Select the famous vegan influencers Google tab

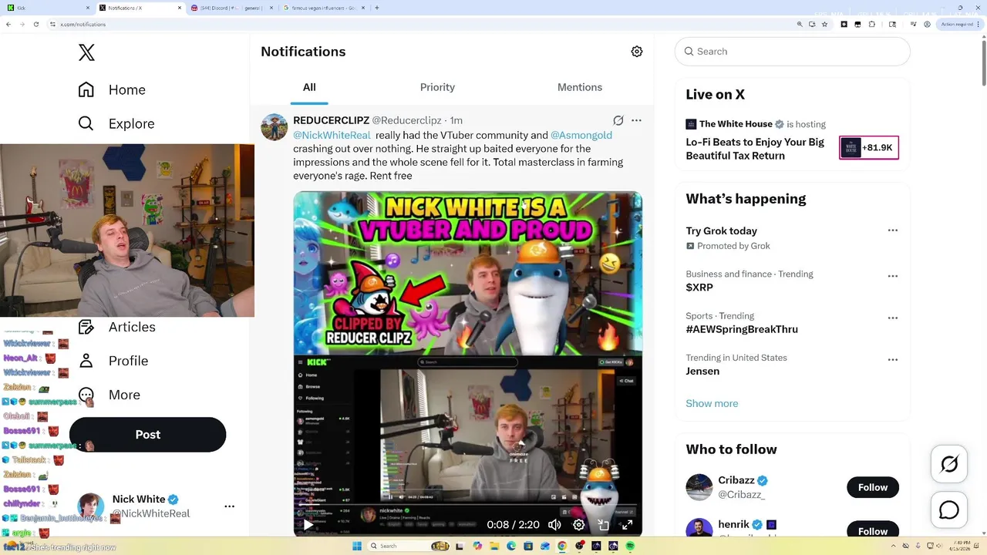(324, 8)
